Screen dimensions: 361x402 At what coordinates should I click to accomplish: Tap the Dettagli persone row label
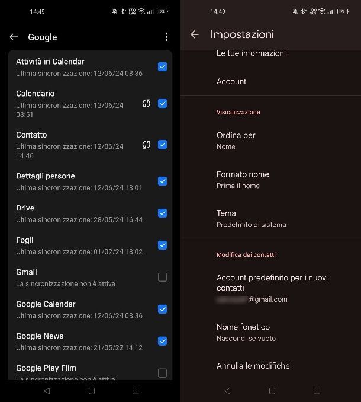[x=46, y=176]
